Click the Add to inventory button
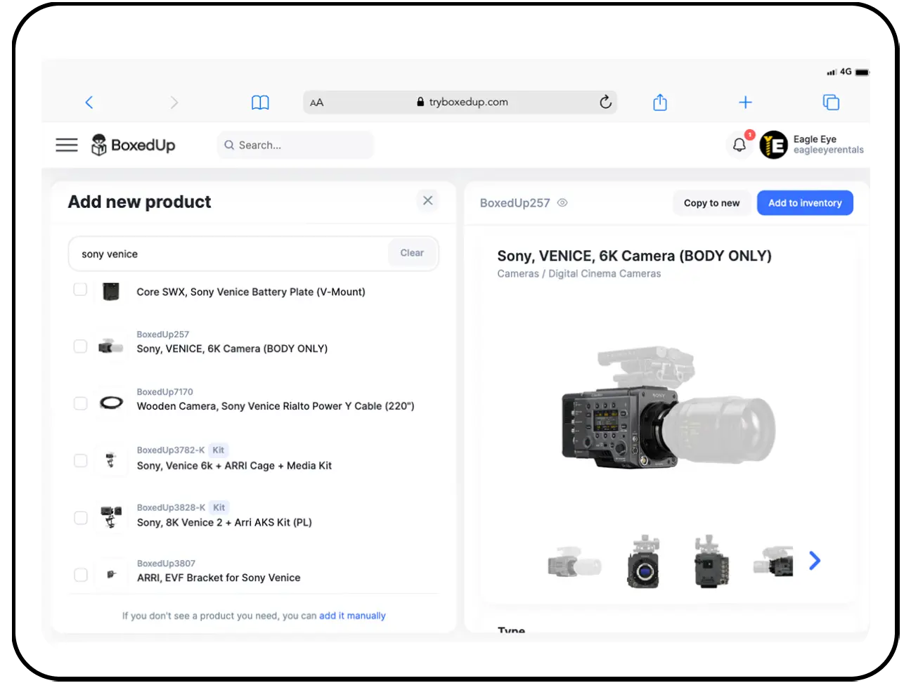The width and height of the screenshot is (911, 683). click(x=804, y=202)
